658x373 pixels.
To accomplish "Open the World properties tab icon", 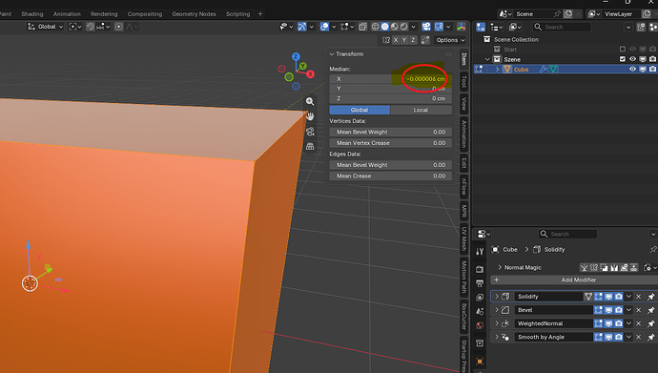I will click(x=480, y=325).
